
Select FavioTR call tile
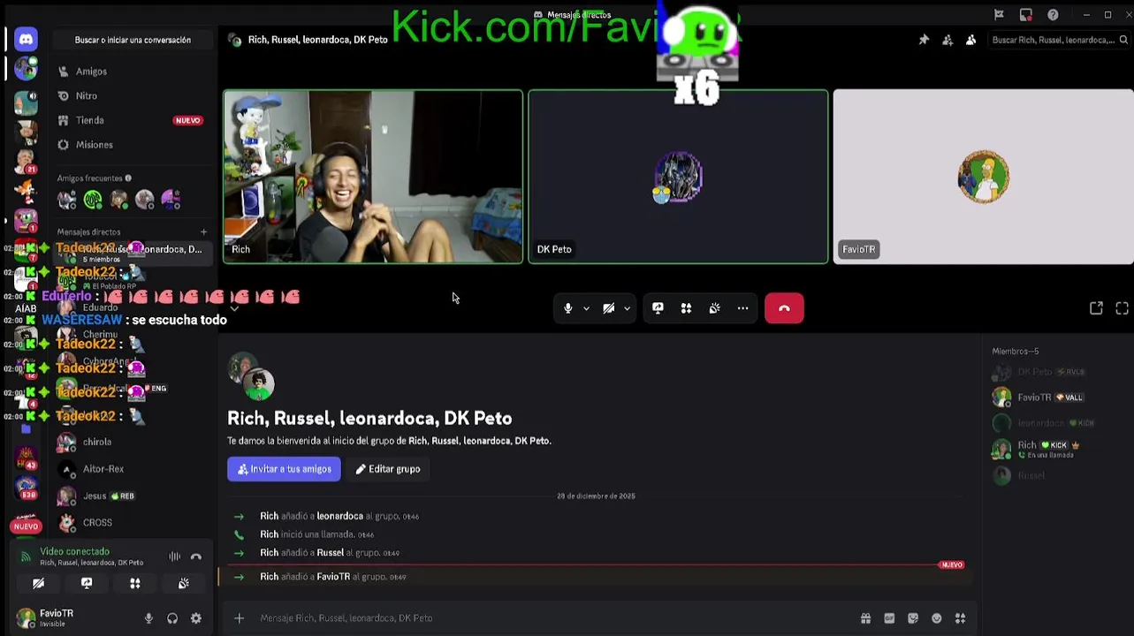(x=983, y=177)
